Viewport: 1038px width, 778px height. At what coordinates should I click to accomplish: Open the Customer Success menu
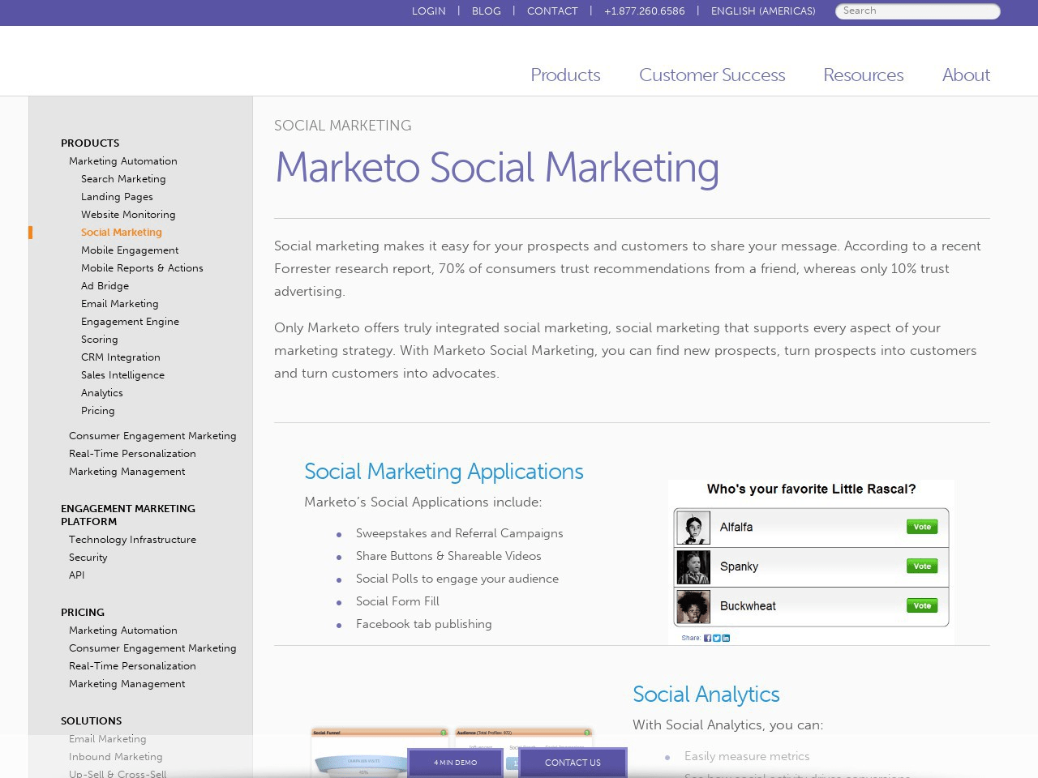click(712, 75)
